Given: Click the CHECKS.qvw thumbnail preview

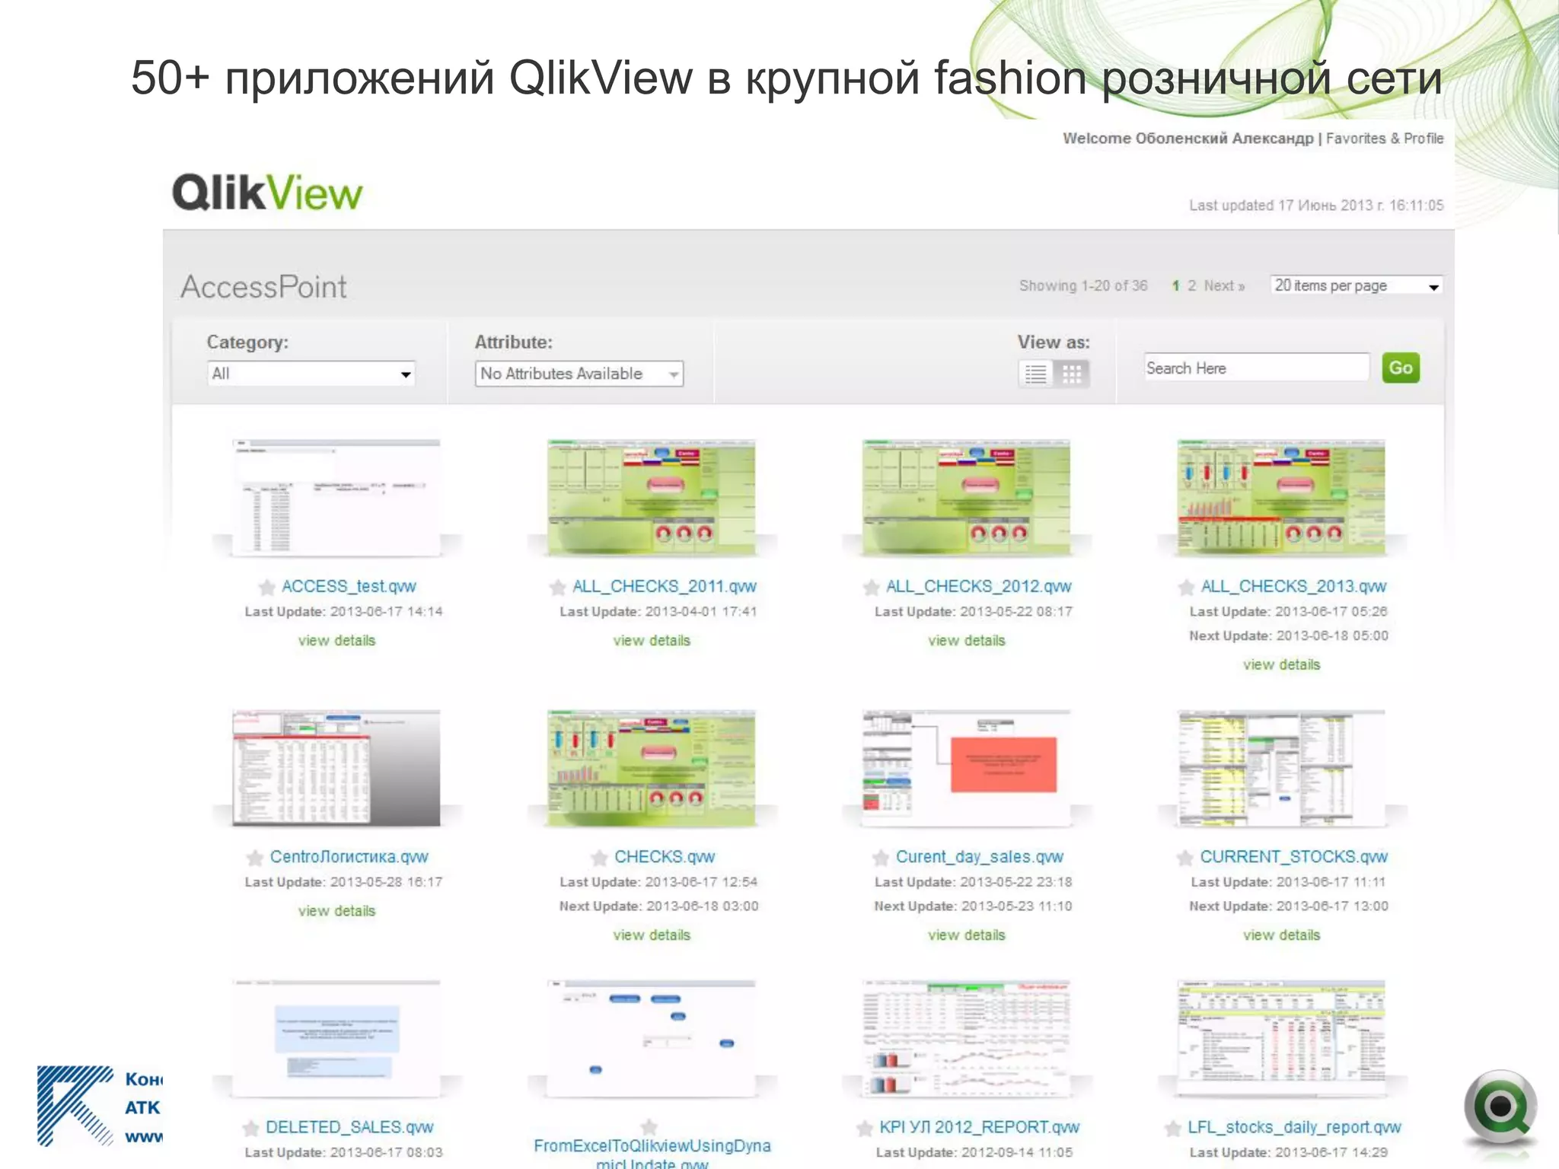Looking at the screenshot, I should click(x=652, y=769).
